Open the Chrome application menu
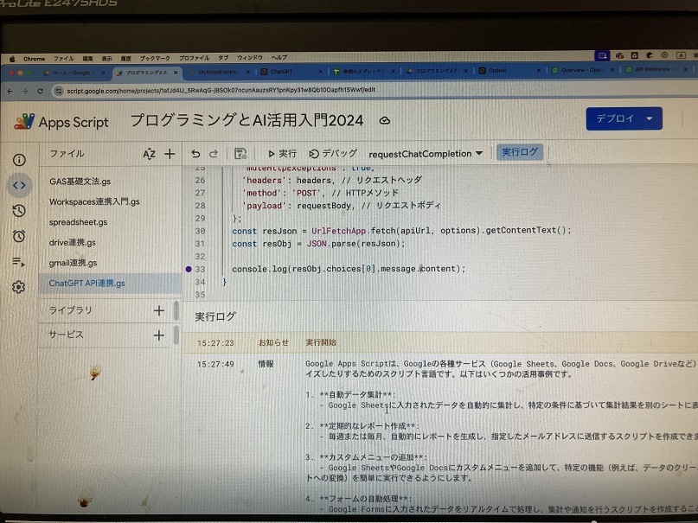 coord(34,59)
